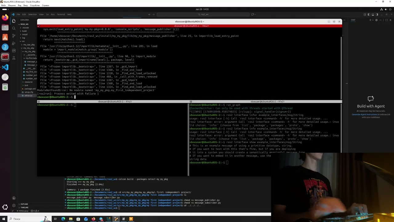Image resolution: width=394 pixels, height=222 pixels.
Task: Go forward with the VS Code navigation arrow
Action: click(154, 14)
